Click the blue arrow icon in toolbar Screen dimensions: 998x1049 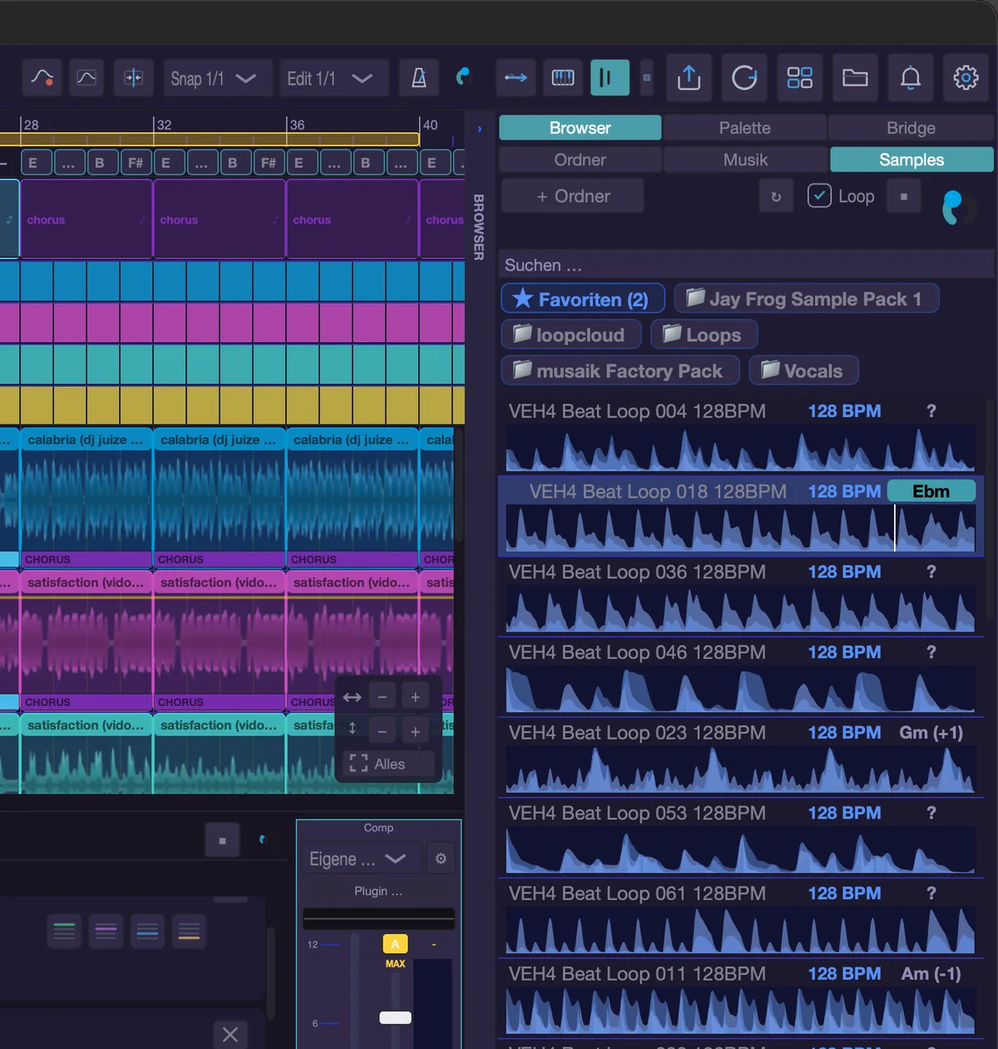[x=516, y=78]
